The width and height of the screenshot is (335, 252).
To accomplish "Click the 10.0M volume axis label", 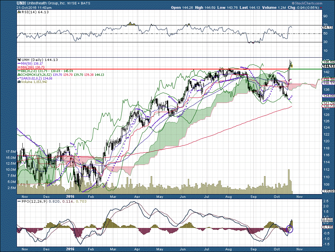I will (11, 170).
